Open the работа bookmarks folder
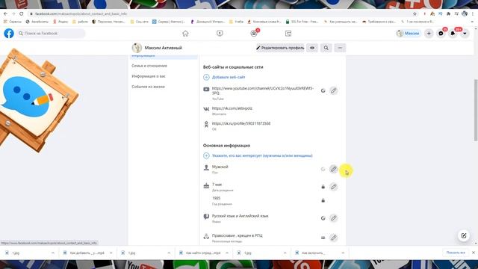Image resolution: width=478 pixels, height=269 pixels. 80,22
